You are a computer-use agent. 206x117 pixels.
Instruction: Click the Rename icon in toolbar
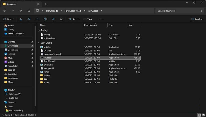(x=45, y=19)
